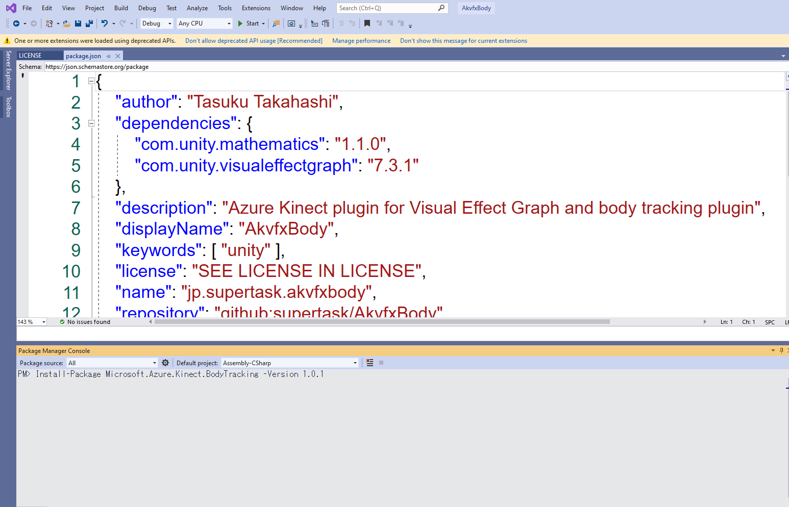Open the Tools menu

[225, 8]
